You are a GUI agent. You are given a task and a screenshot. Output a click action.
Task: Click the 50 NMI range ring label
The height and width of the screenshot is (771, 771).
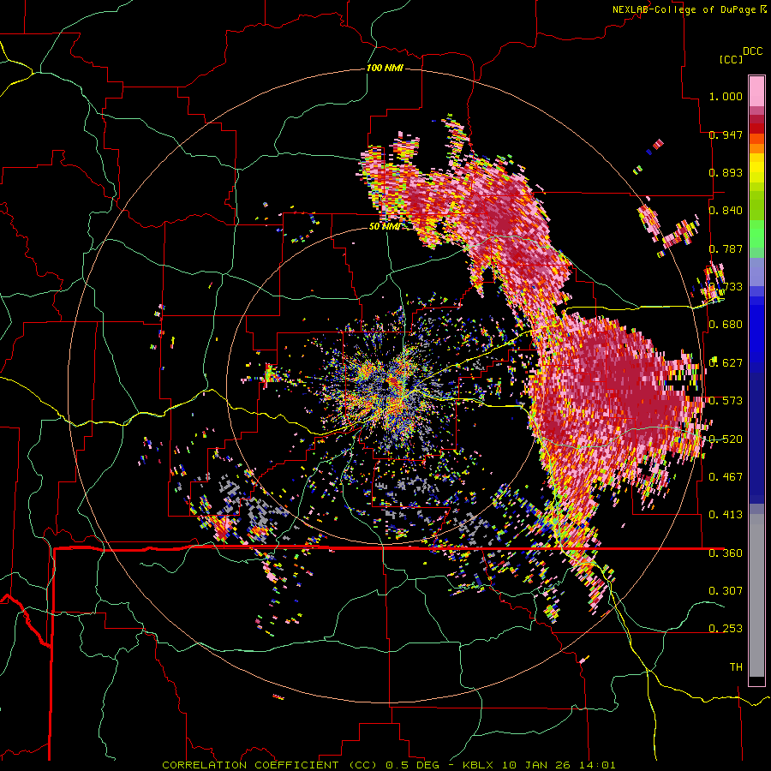coord(385,226)
